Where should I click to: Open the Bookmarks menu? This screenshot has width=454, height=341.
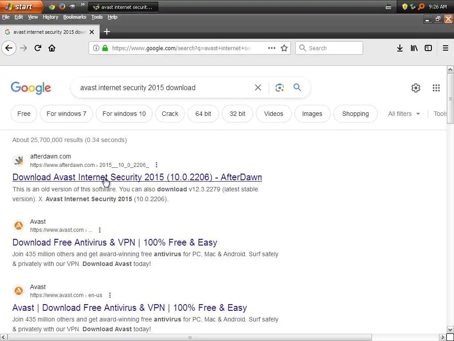click(74, 17)
